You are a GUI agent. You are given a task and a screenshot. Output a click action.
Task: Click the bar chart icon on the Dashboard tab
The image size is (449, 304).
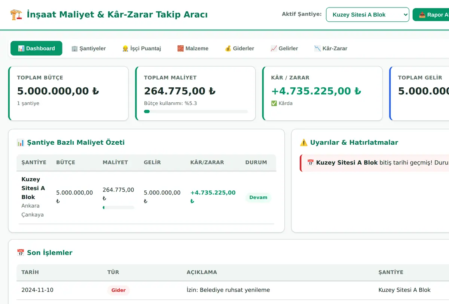[x=21, y=48]
